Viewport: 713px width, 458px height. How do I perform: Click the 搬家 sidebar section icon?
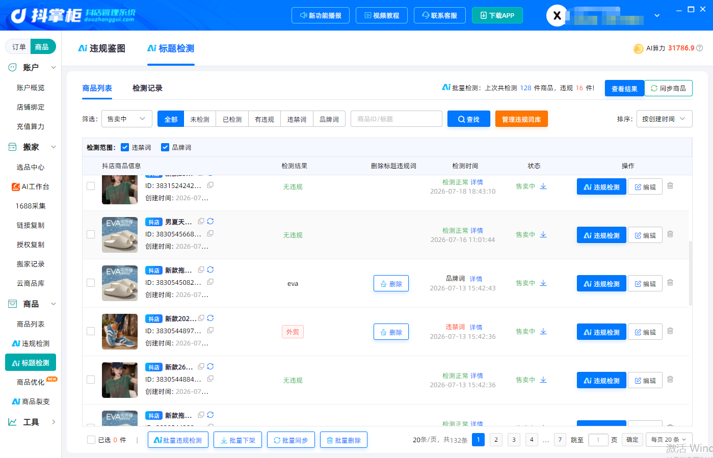click(13, 147)
